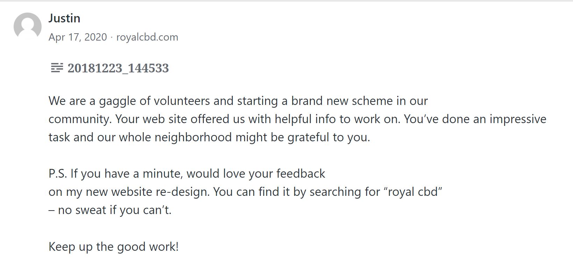Click the word "feedback" in the comment
This screenshot has height=263, width=573.
[301, 173]
